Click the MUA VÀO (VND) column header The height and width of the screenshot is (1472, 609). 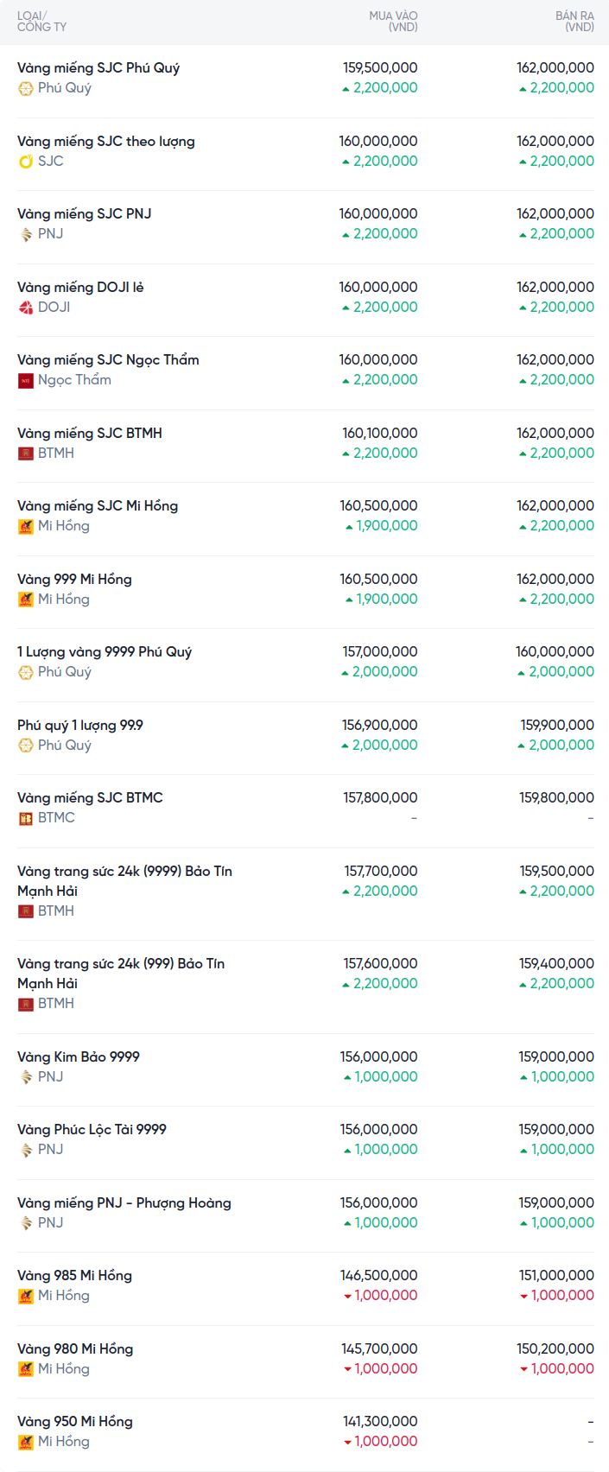point(393,22)
